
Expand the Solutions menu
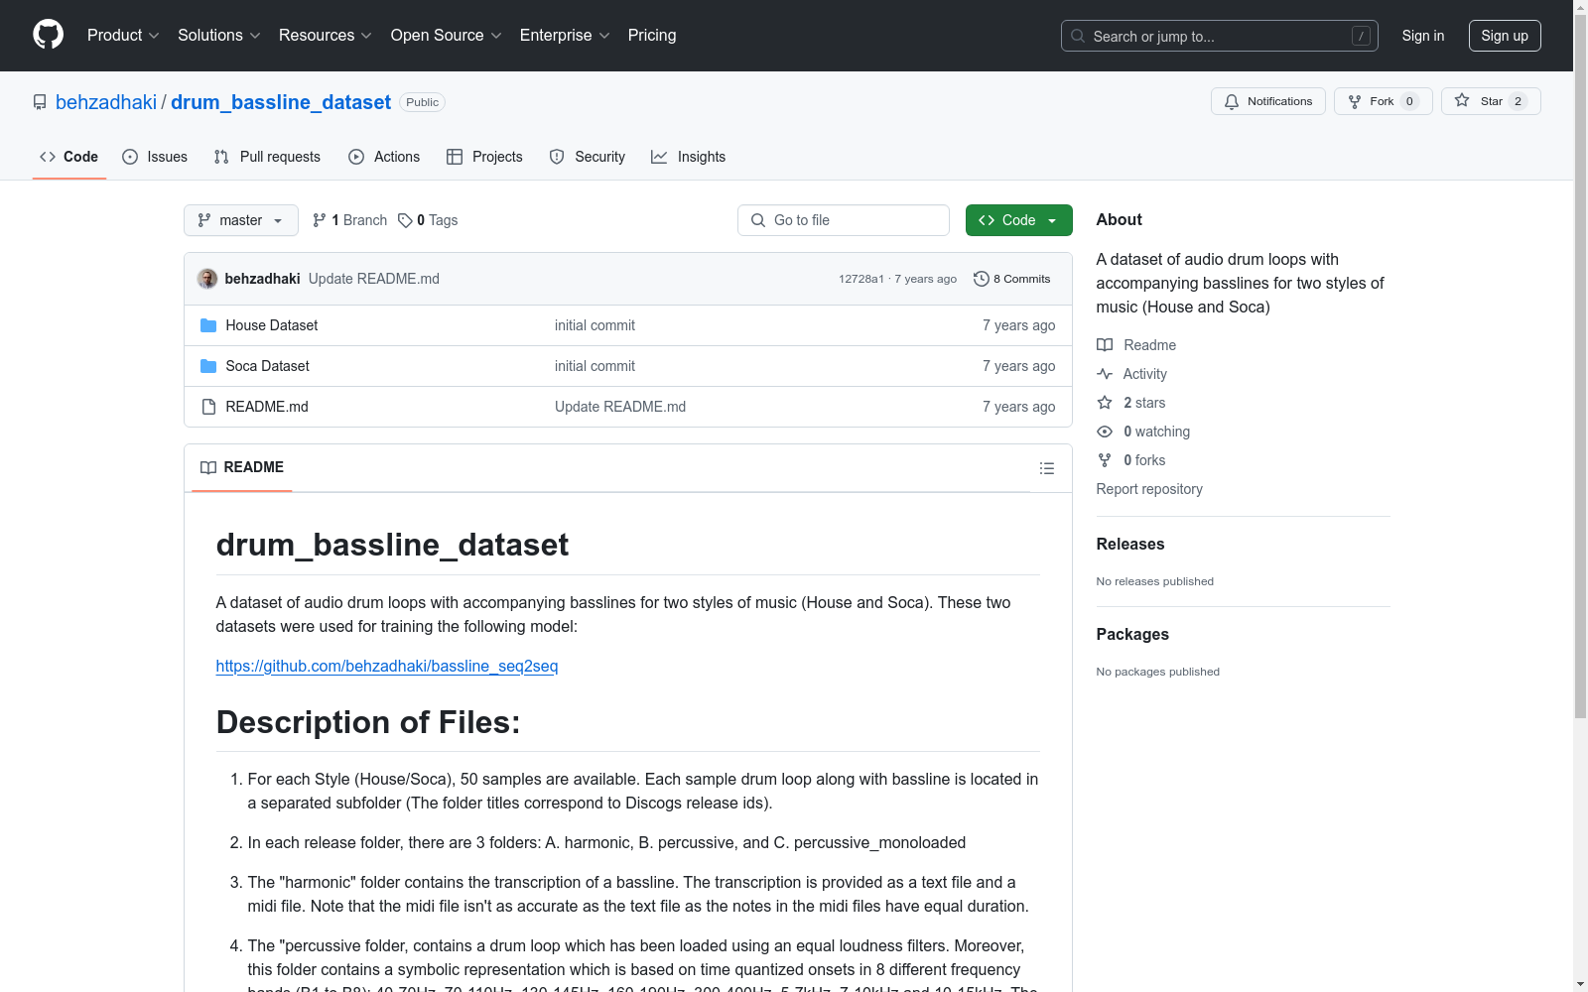pyautogui.click(x=219, y=35)
